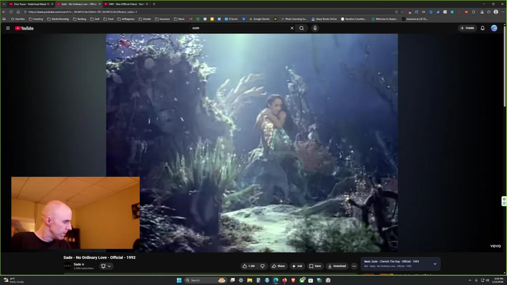Dislike the Sade video
This screenshot has height=285, width=507.
point(262,266)
